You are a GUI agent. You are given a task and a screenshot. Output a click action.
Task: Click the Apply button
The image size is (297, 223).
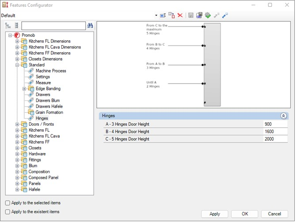(x=215, y=214)
